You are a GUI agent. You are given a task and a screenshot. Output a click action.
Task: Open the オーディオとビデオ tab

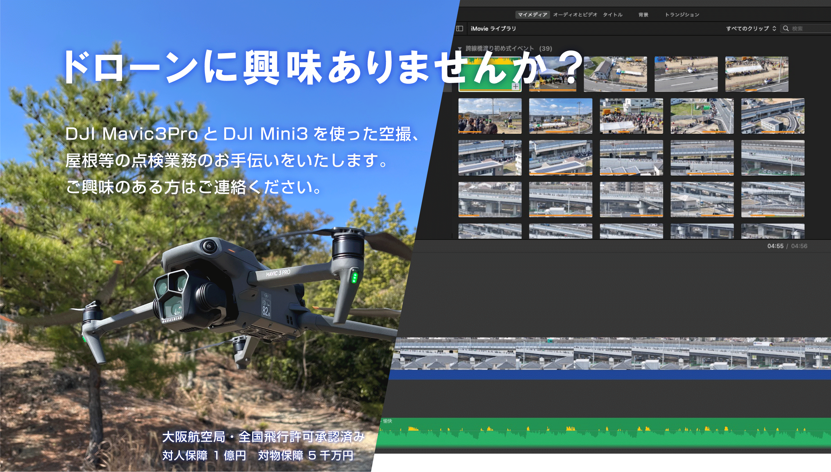coord(575,15)
